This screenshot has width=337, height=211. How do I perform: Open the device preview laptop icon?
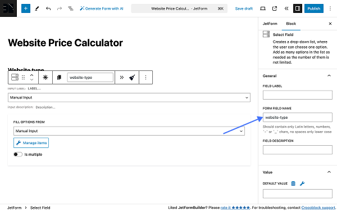click(263, 8)
